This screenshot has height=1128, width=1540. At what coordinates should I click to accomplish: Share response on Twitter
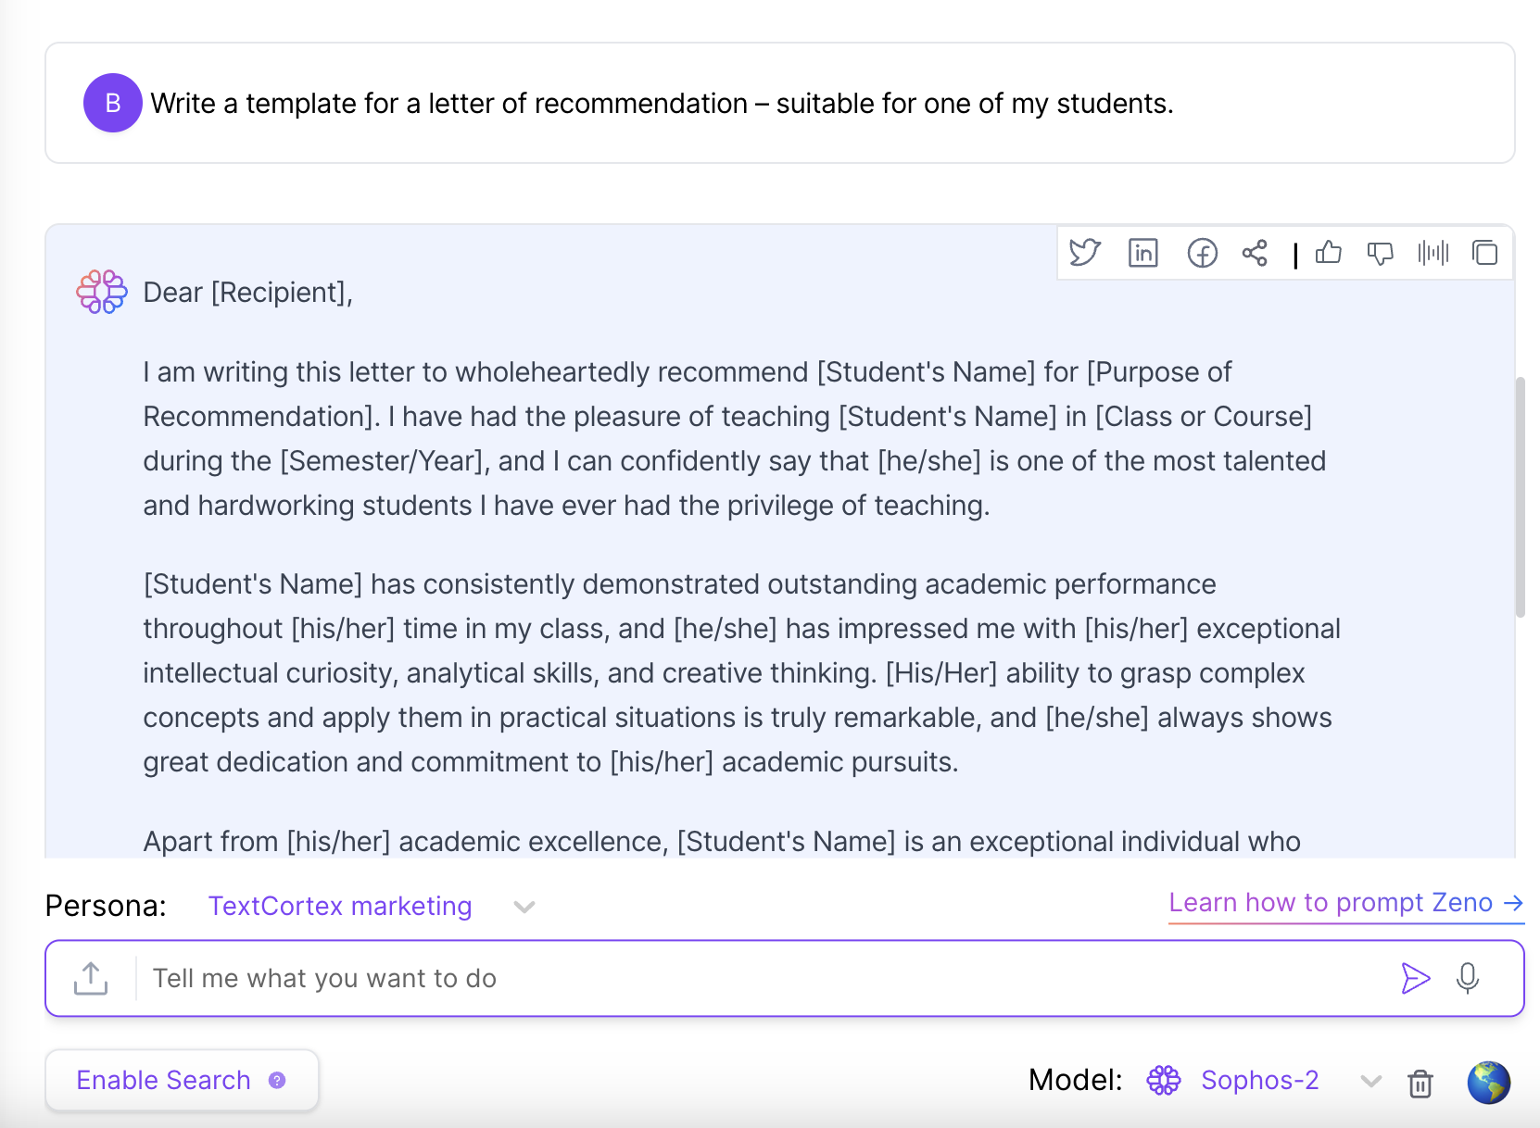1084,253
